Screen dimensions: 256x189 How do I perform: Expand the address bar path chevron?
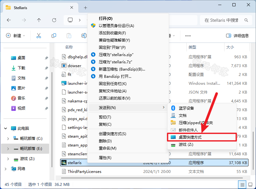click(x=80, y=20)
